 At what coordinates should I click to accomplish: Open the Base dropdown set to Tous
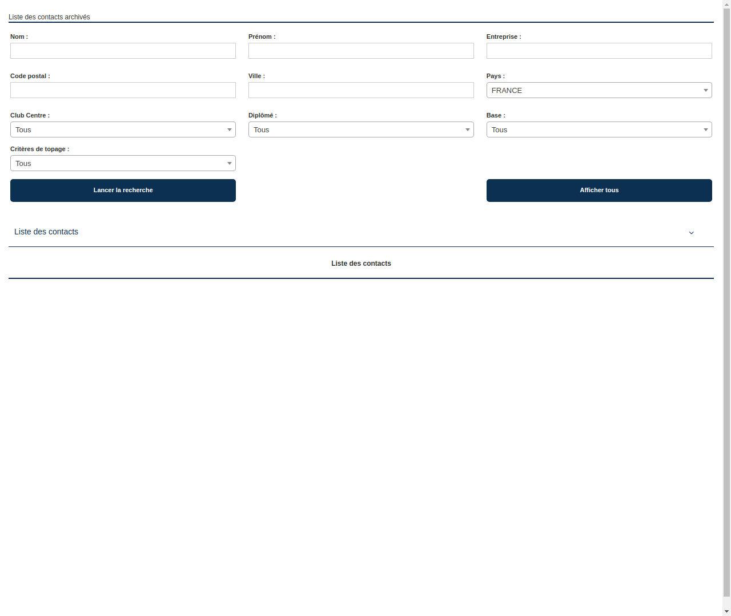pos(599,129)
